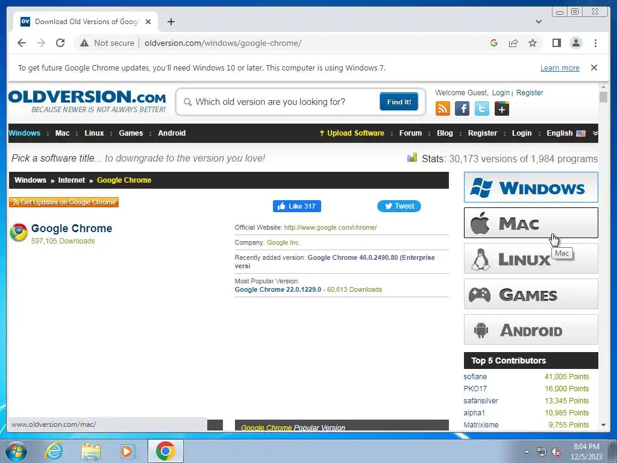The width and height of the screenshot is (617, 463).
Task: Open the Chrome profile avatar
Action: 575,43
